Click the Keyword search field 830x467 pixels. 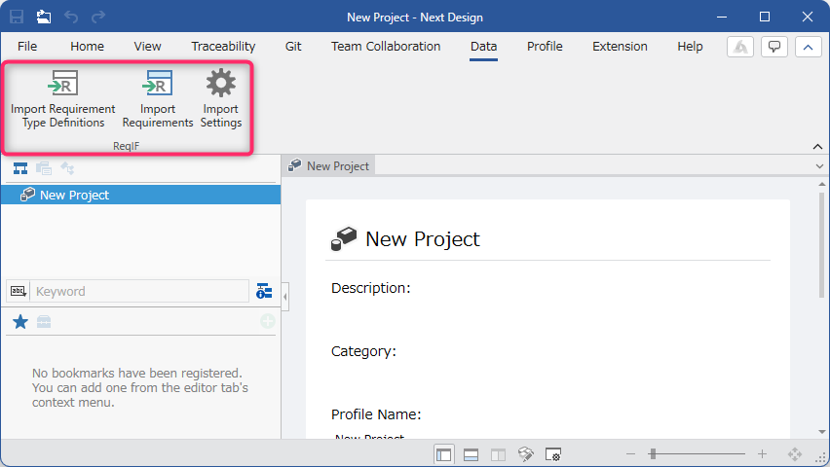coord(139,291)
